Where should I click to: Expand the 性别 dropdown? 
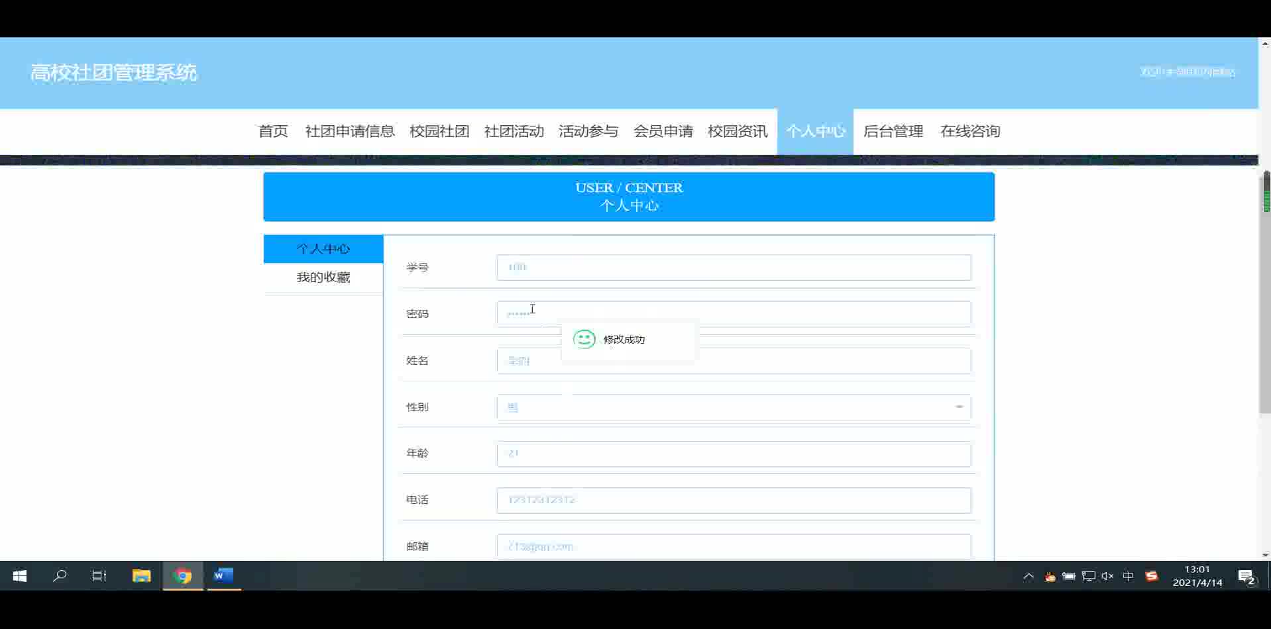(x=734, y=407)
